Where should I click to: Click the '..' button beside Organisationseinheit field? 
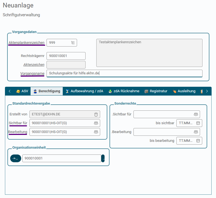103,158
